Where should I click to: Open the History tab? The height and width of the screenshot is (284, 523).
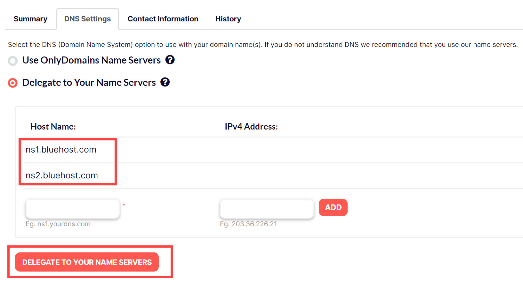click(x=228, y=19)
